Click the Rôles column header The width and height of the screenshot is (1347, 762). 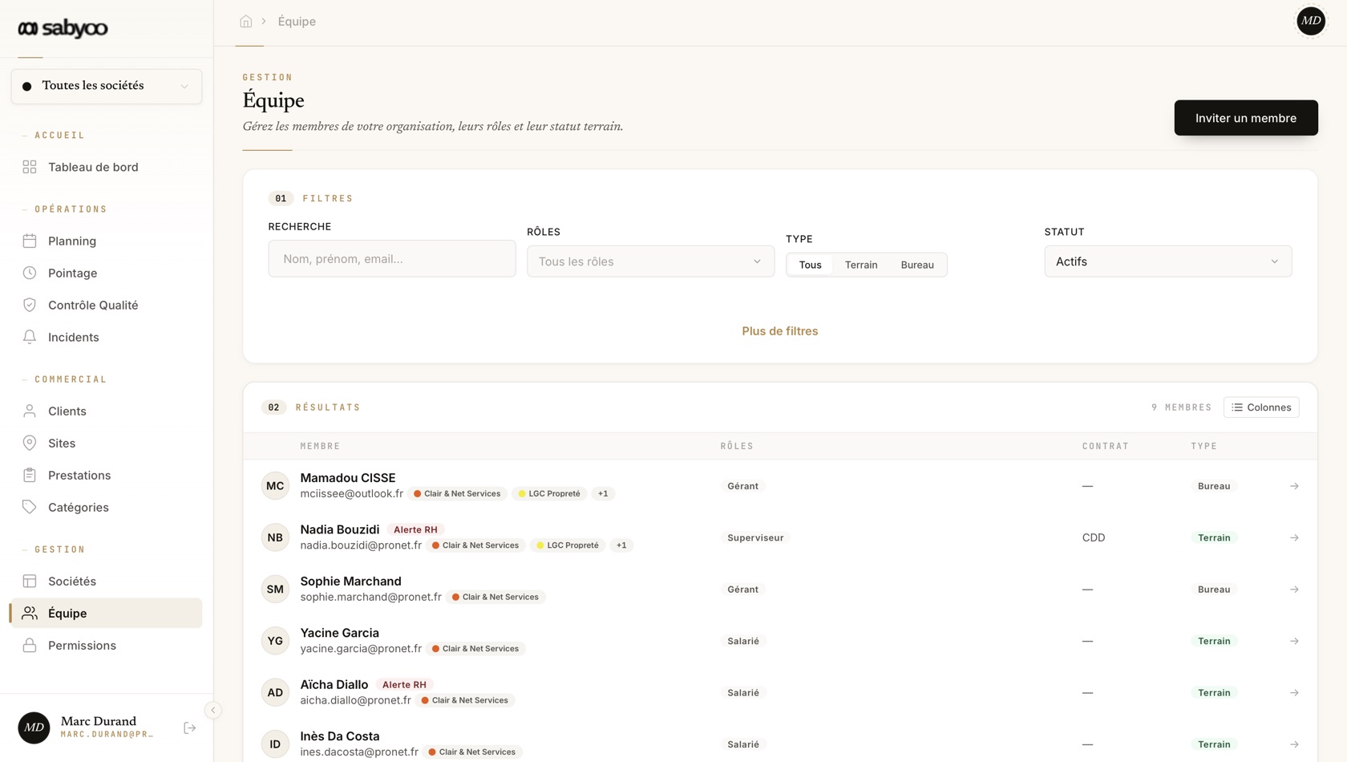coord(737,446)
